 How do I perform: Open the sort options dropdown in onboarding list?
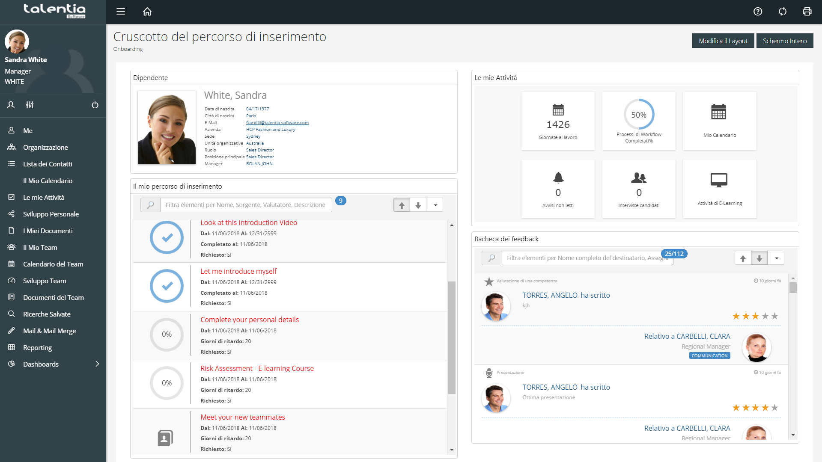pos(435,204)
